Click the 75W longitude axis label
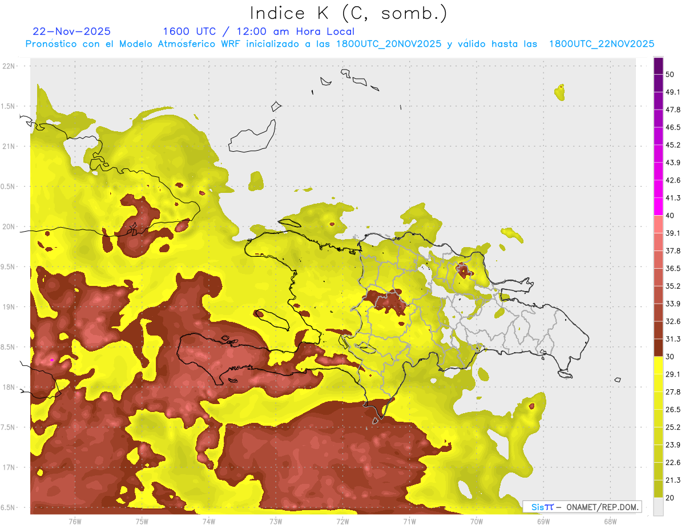The width and height of the screenshot is (685, 529). click(142, 522)
